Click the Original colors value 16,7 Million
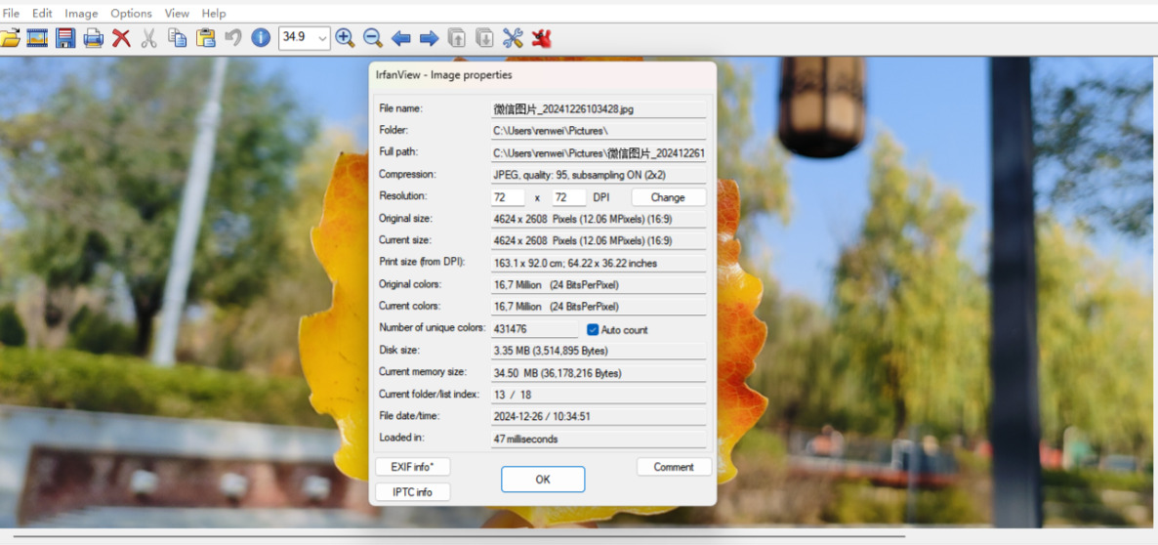Viewport: 1158px width, 545px height. 599,284
